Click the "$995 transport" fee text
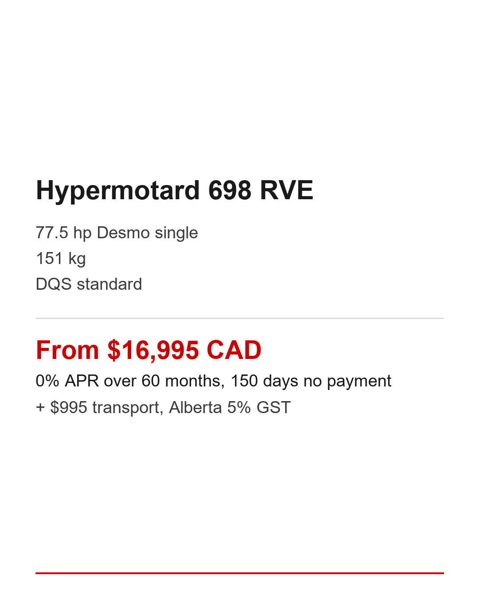 (105, 407)
